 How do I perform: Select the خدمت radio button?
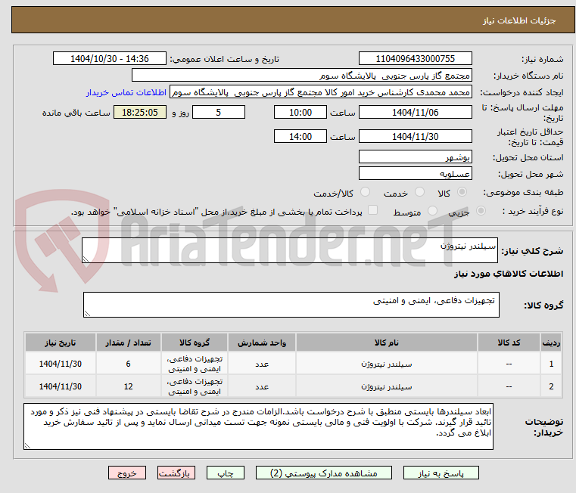(x=419, y=192)
